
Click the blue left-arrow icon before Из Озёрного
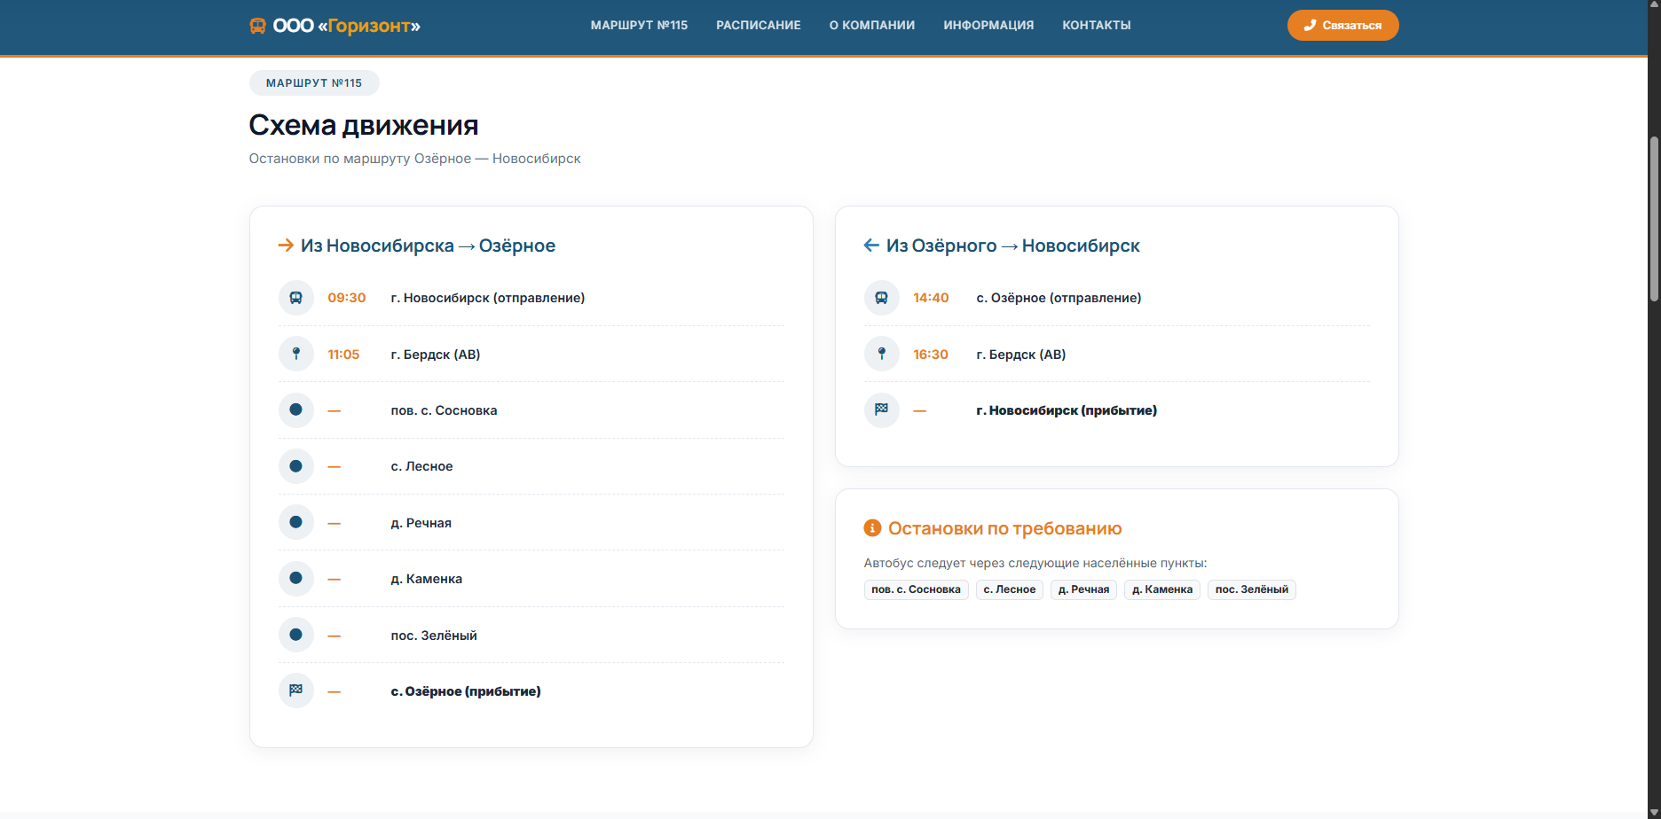click(871, 246)
